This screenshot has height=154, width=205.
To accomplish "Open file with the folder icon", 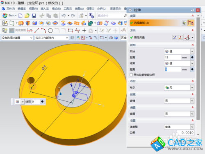I will coord(27,16).
